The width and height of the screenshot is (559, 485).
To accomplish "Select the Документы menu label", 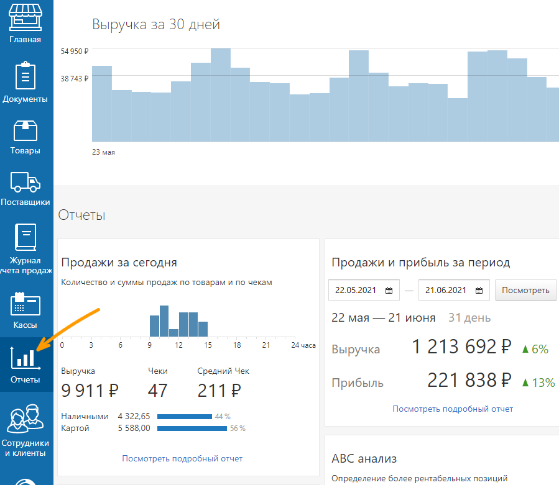I will pyautogui.click(x=25, y=99).
